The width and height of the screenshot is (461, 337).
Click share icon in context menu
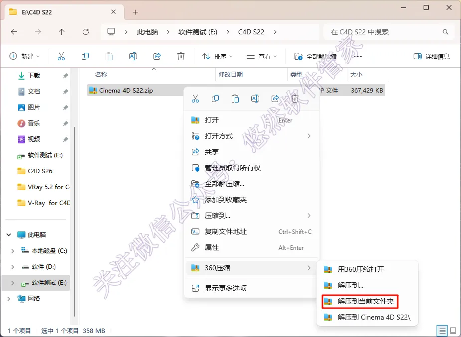pos(275,99)
